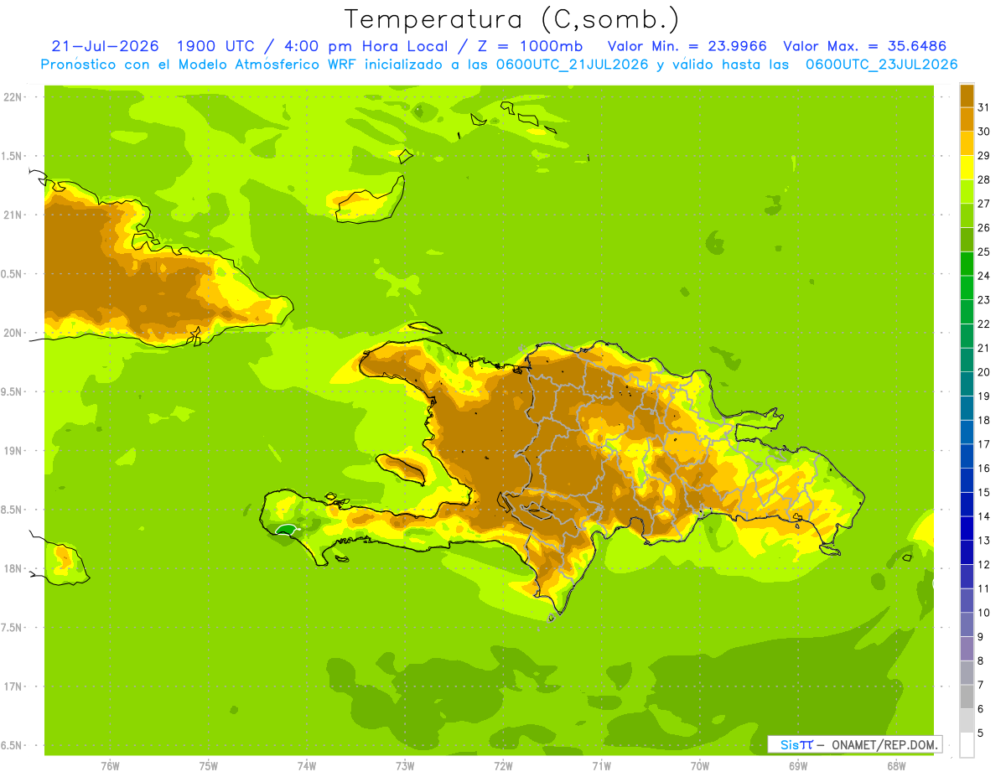Click the '69W' longitude axis label

(798, 765)
